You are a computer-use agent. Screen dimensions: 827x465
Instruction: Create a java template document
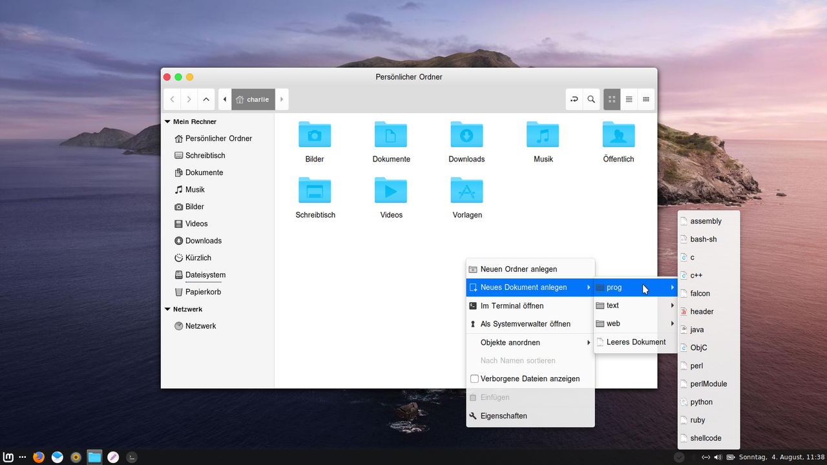709,329
